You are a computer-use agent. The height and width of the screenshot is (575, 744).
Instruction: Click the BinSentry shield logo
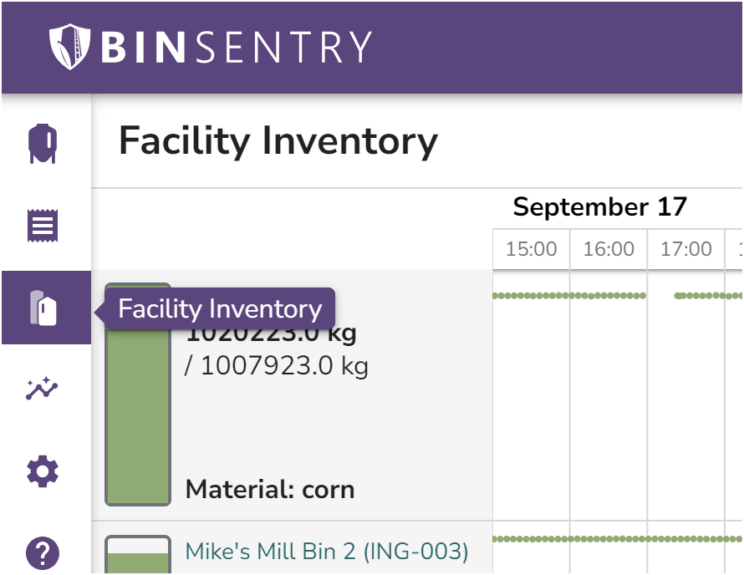[69, 47]
